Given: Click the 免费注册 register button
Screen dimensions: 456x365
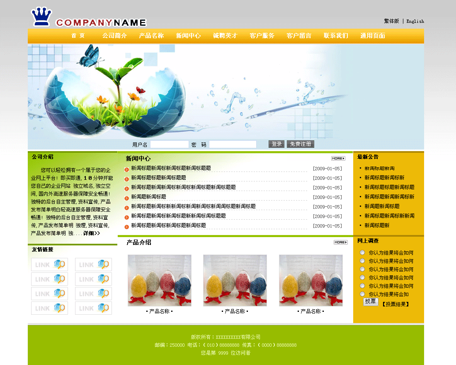Looking at the screenshot, I should coord(300,144).
